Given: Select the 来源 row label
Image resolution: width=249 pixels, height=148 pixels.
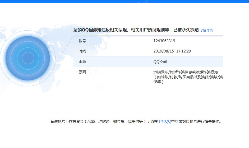Looking at the screenshot, I should click(82, 62).
